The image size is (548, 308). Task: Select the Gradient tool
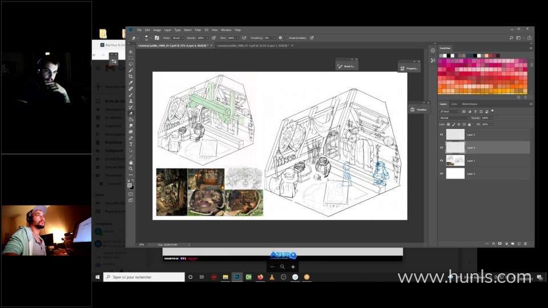click(x=131, y=119)
